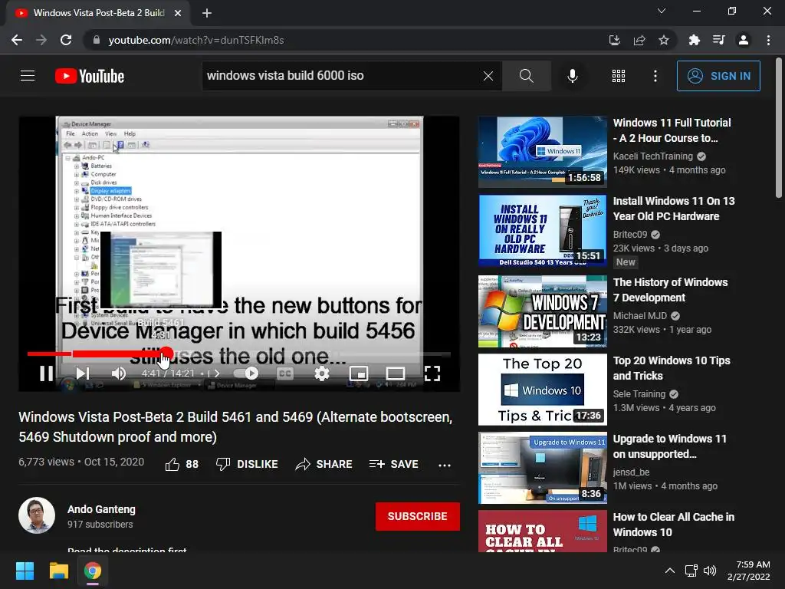Open 'The History of Windows 7 Development'

[x=670, y=290]
